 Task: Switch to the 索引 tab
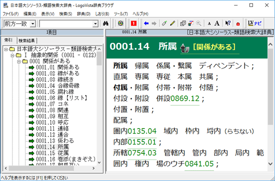pyautogui.click(x=8, y=40)
